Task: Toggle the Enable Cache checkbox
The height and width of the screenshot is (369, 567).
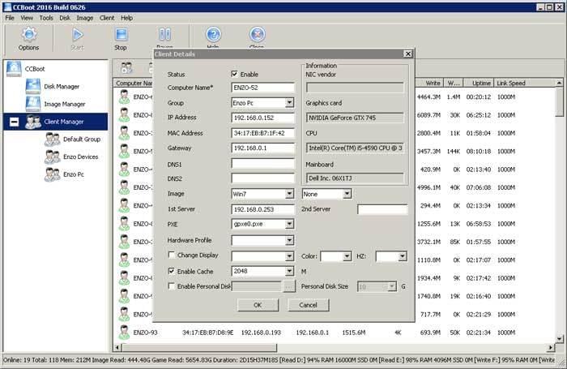Action: point(170,271)
